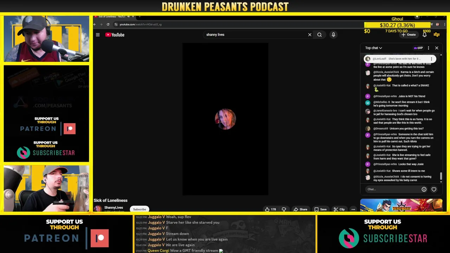Use the live chat scrollbar

coord(441,176)
